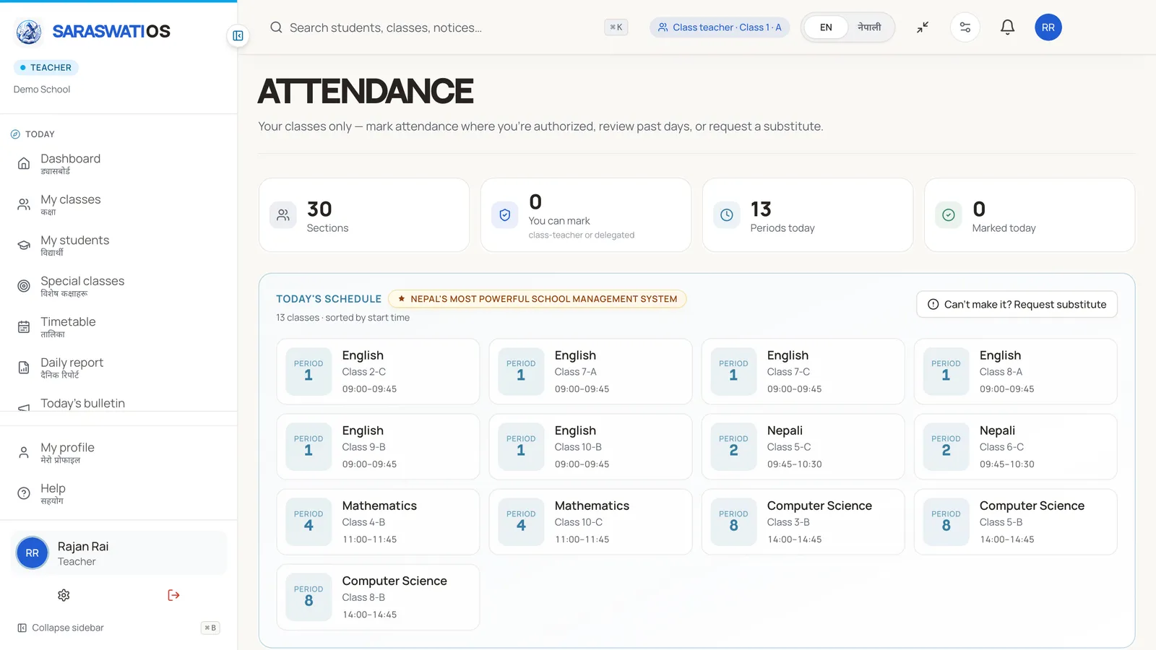Click the My classes people icon
The height and width of the screenshot is (650, 1156).
24,204
